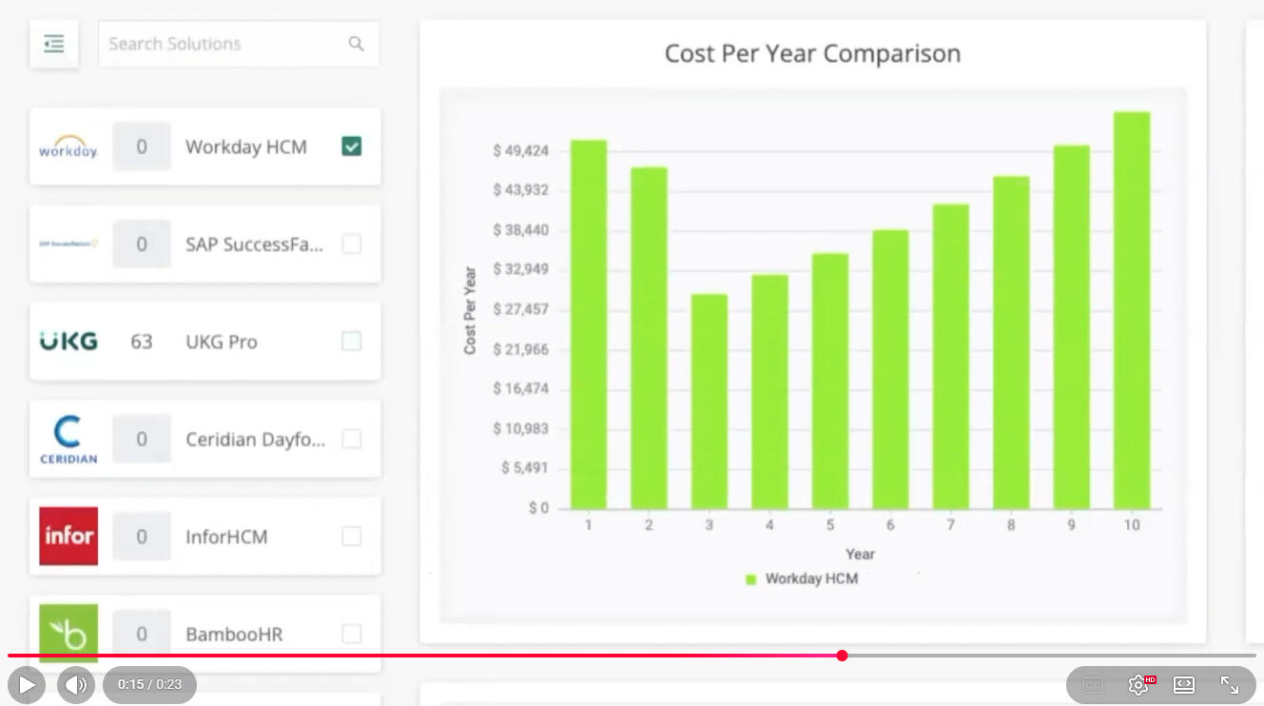
Task: Click the Ceridian Dayforce score box
Action: pos(142,440)
